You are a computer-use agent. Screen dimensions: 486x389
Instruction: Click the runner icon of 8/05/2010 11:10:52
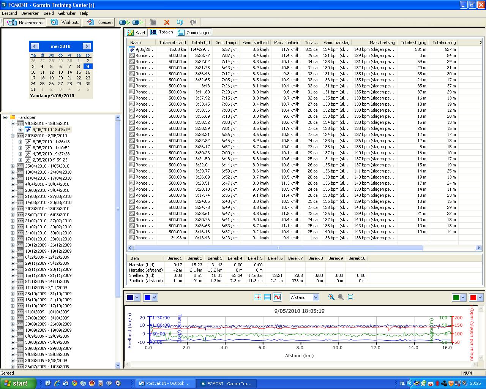28,148
